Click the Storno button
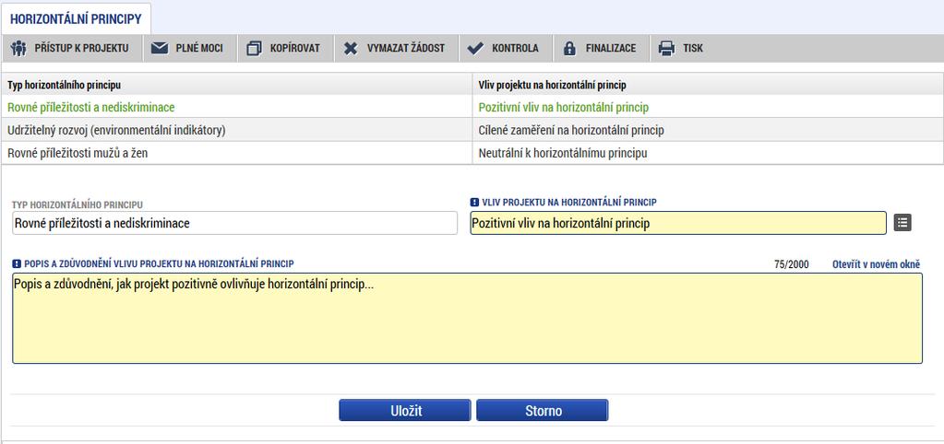 pyautogui.click(x=543, y=410)
